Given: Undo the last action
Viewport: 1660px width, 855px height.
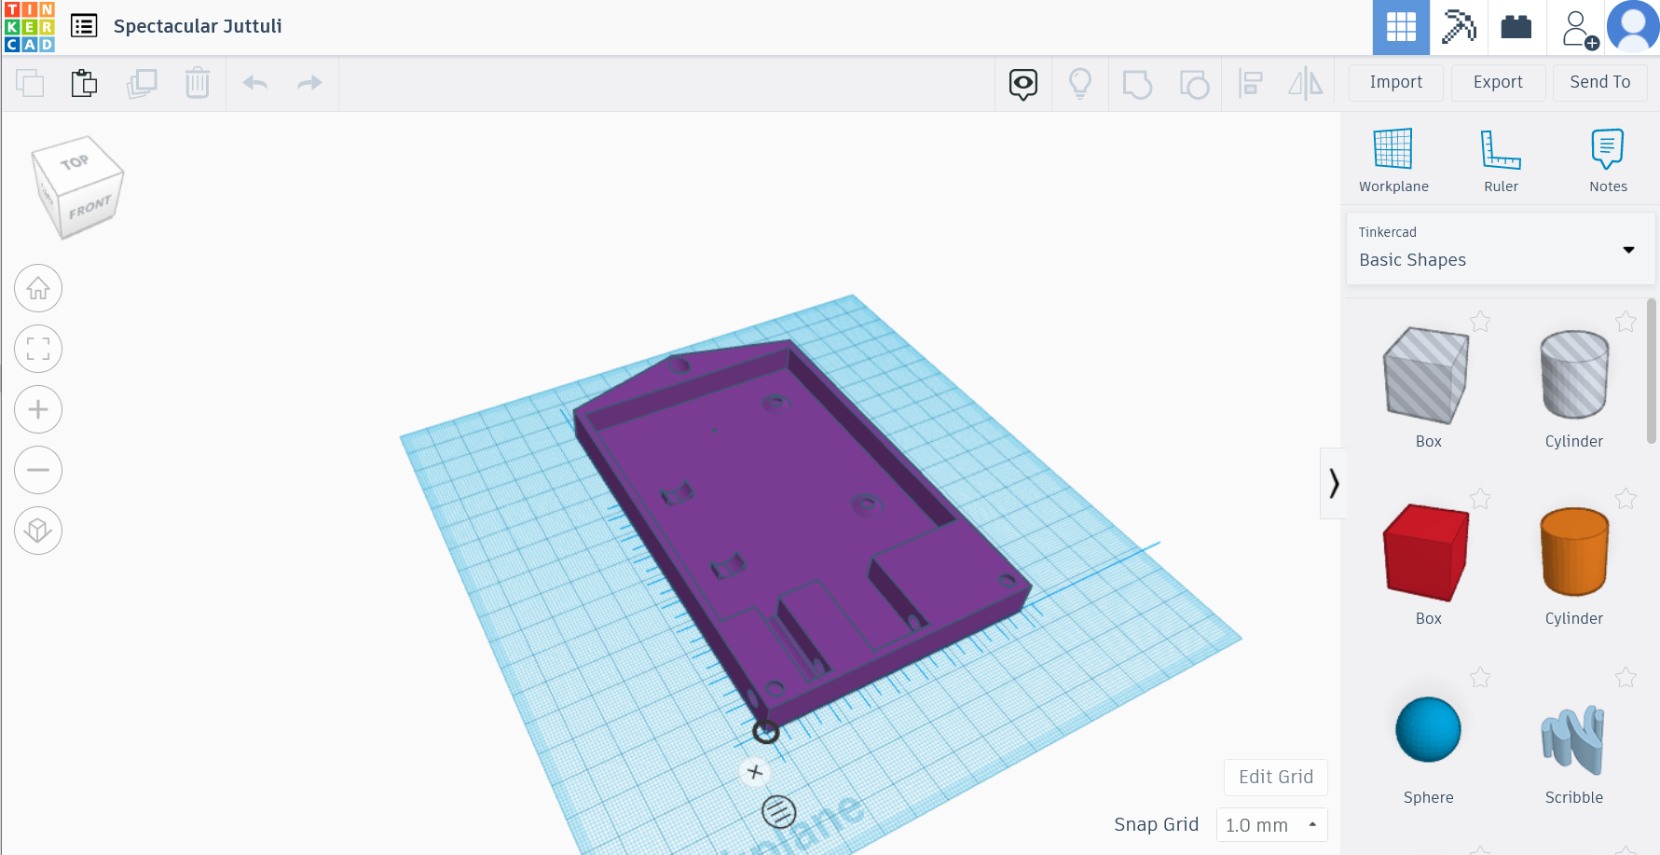Looking at the screenshot, I should [x=255, y=83].
